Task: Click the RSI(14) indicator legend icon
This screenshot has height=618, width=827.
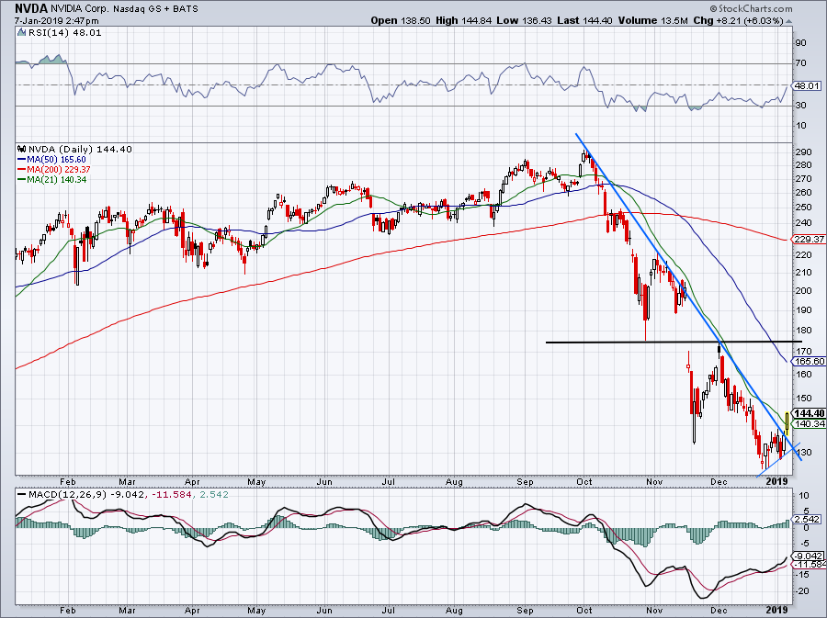Action: [21, 32]
